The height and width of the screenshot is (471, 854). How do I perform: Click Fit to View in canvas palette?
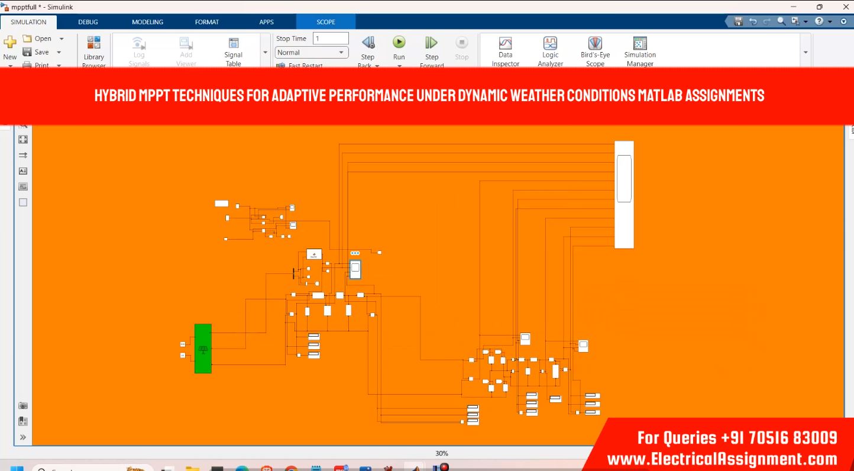click(x=23, y=140)
